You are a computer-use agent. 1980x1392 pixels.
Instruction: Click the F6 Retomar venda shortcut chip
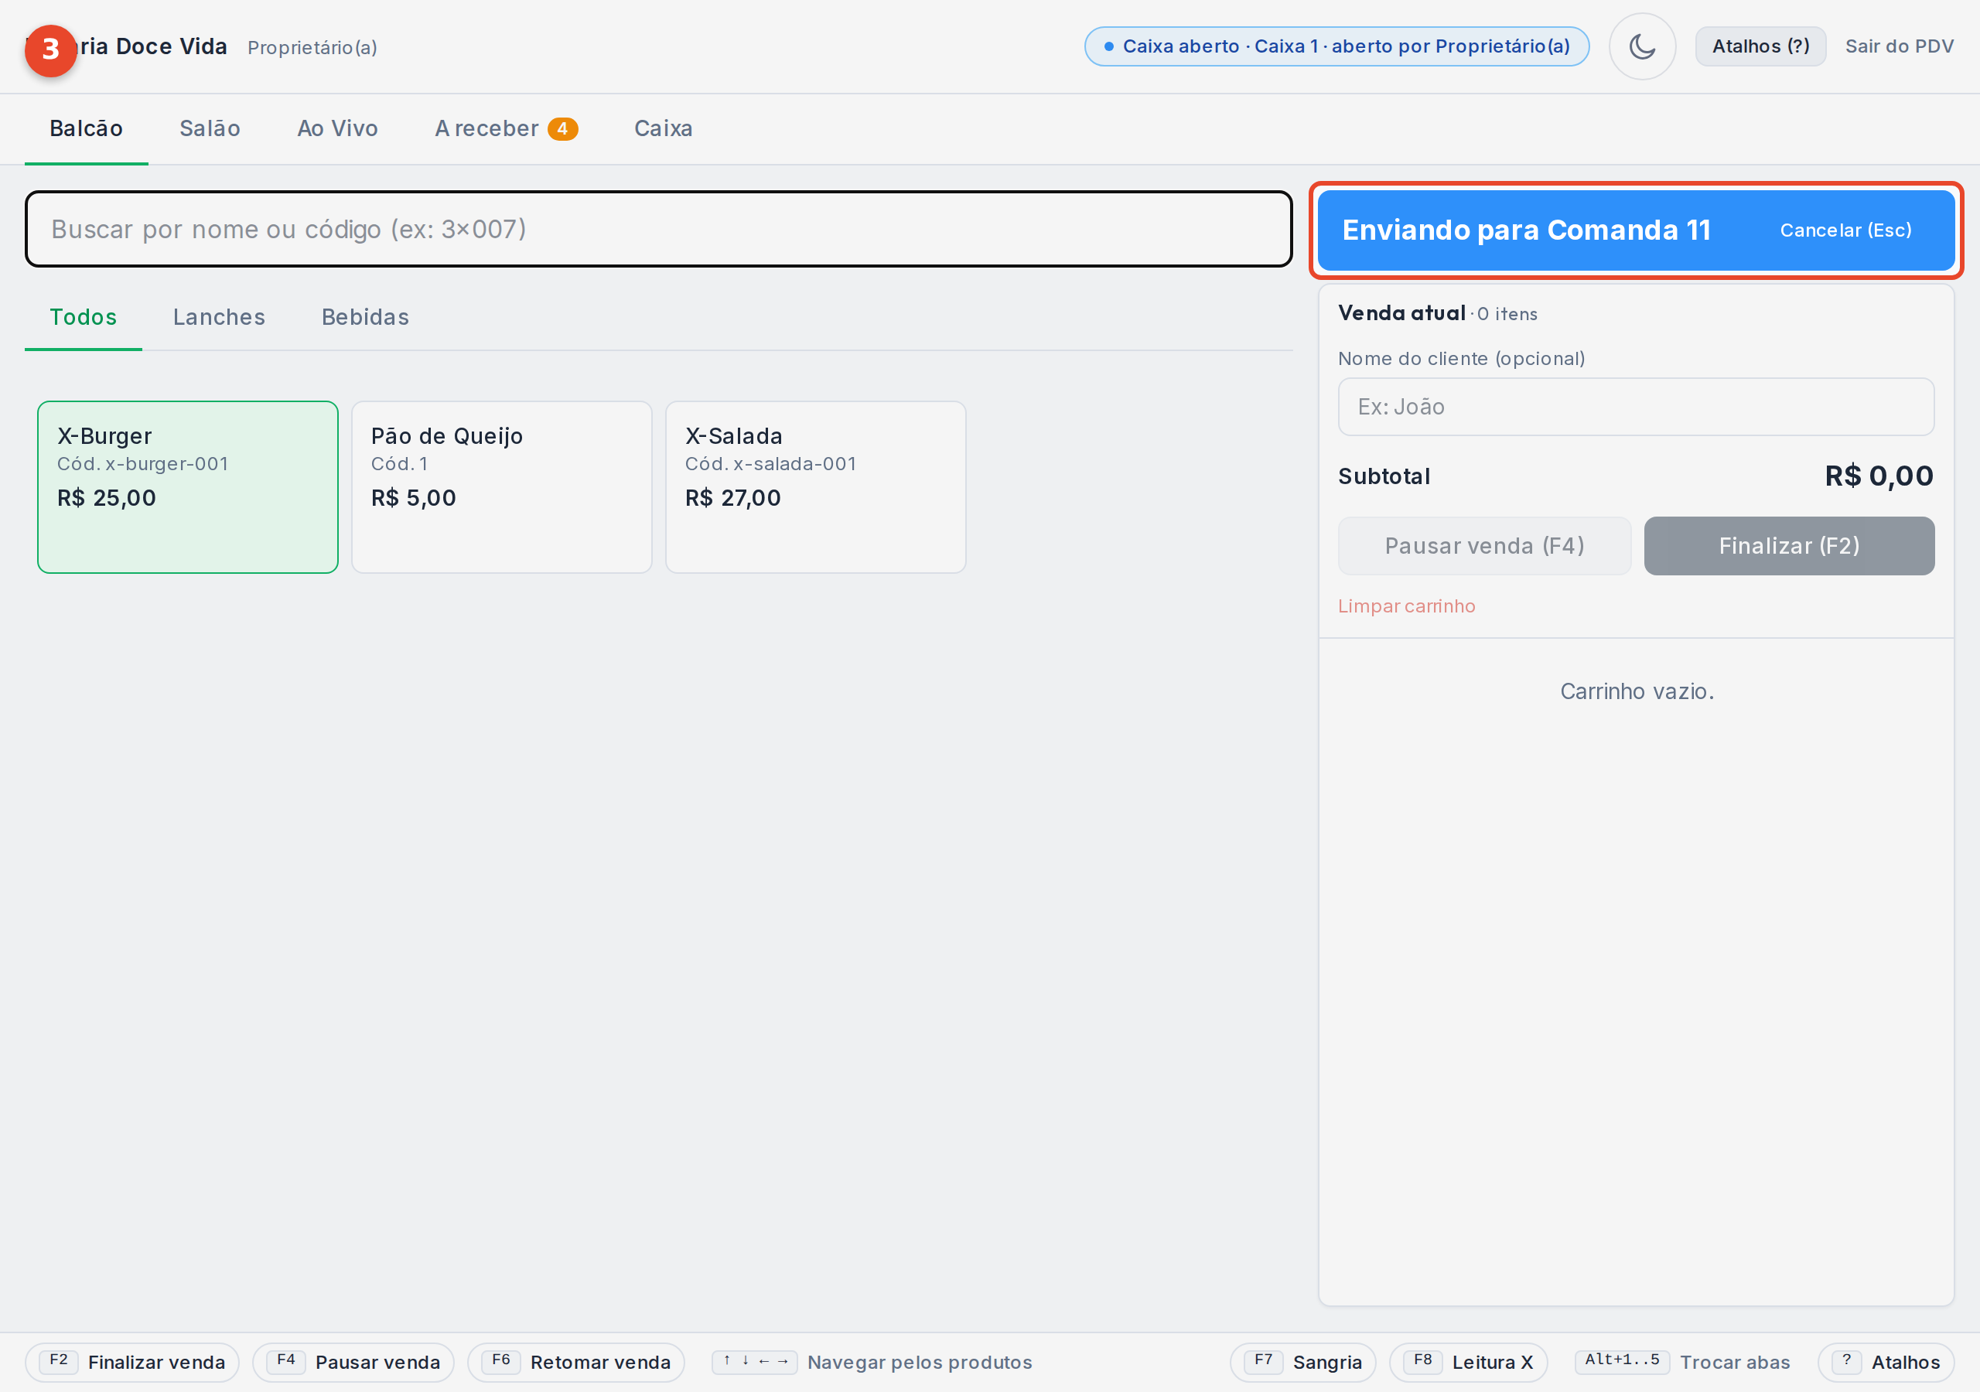[x=576, y=1362]
